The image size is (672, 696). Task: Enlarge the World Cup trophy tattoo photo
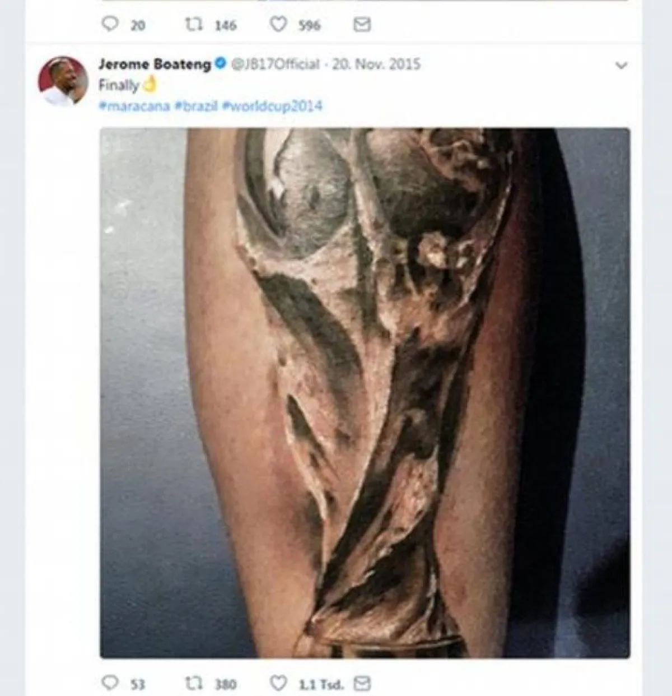365,392
